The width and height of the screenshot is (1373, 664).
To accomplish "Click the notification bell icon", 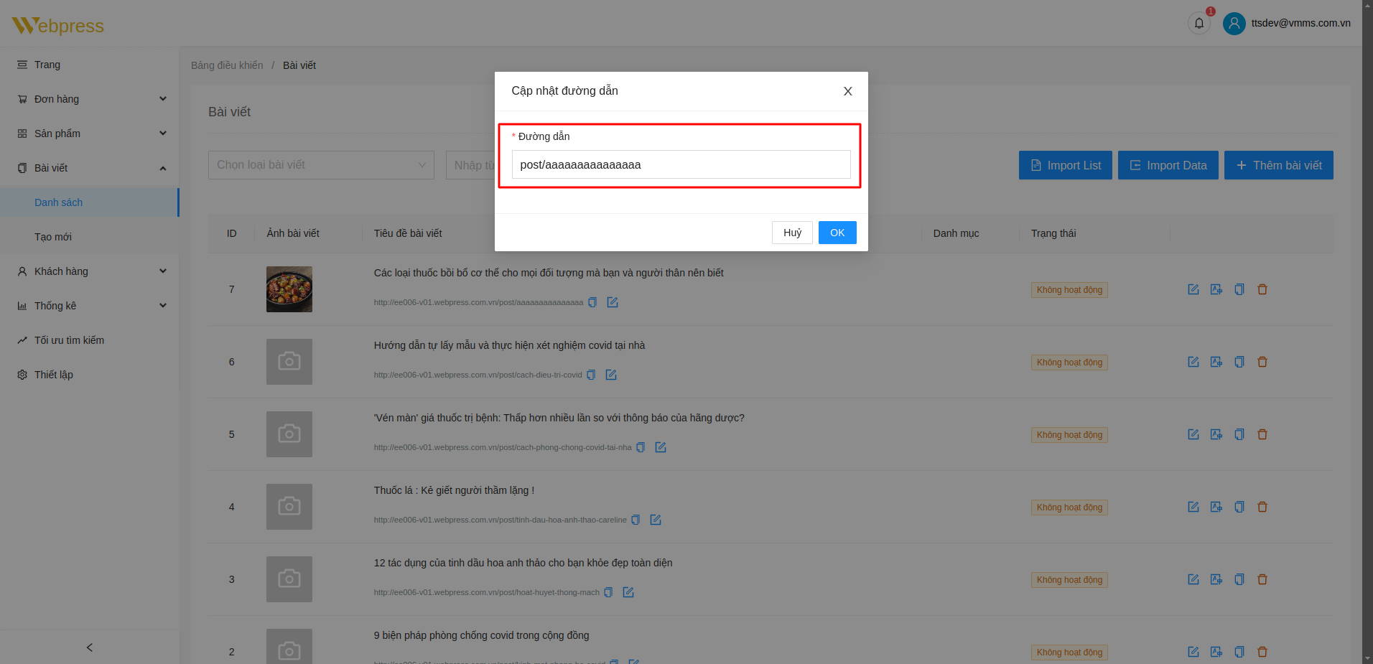I will (x=1199, y=24).
